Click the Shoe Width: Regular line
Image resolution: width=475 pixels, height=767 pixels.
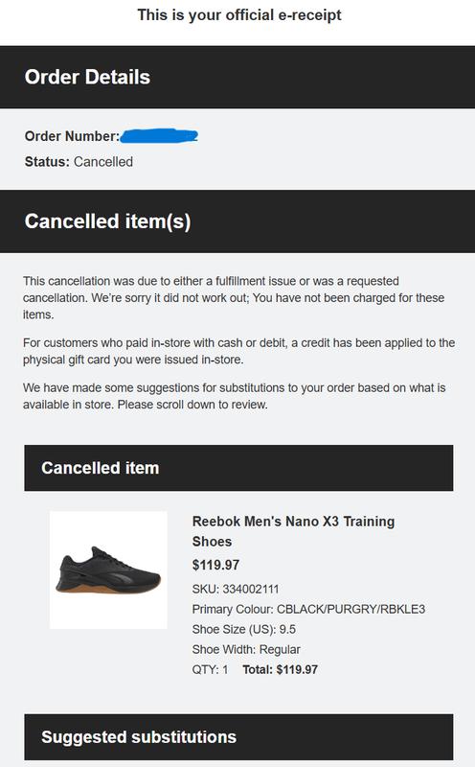pyautogui.click(x=246, y=650)
